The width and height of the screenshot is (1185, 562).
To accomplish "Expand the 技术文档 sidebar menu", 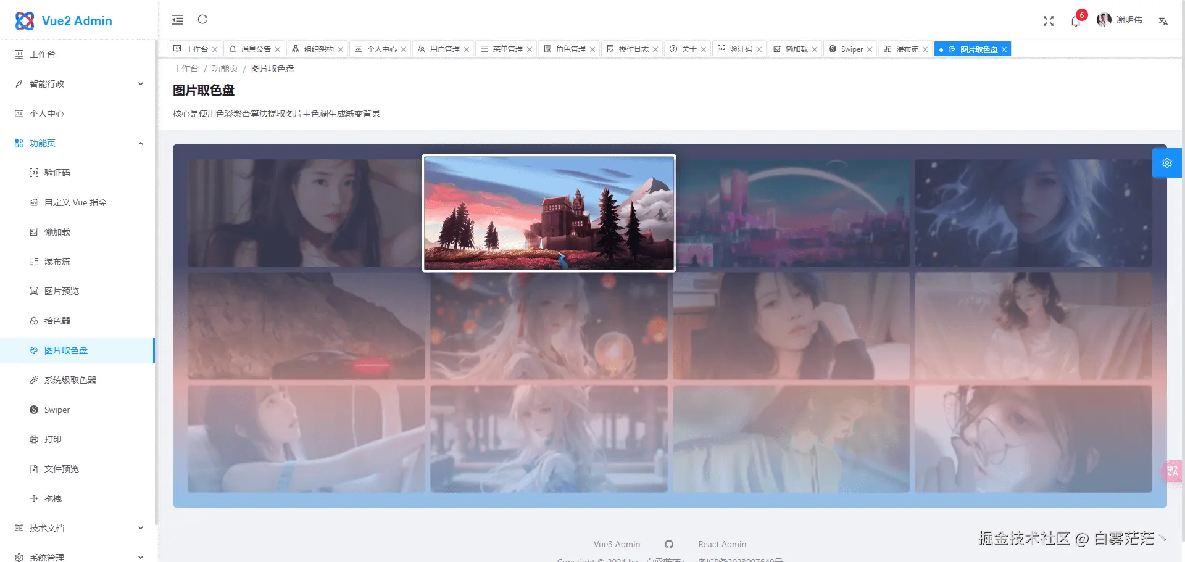I will (x=77, y=528).
